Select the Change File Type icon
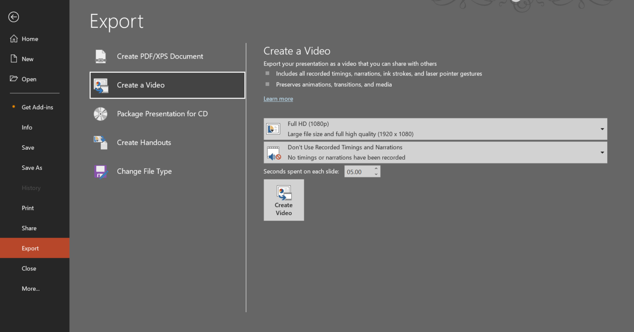This screenshot has width=634, height=332. pyautogui.click(x=101, y=171)
